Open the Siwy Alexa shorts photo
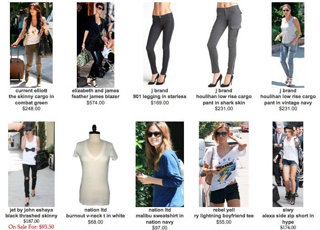320x230 pixels. [x=288, y=164]
